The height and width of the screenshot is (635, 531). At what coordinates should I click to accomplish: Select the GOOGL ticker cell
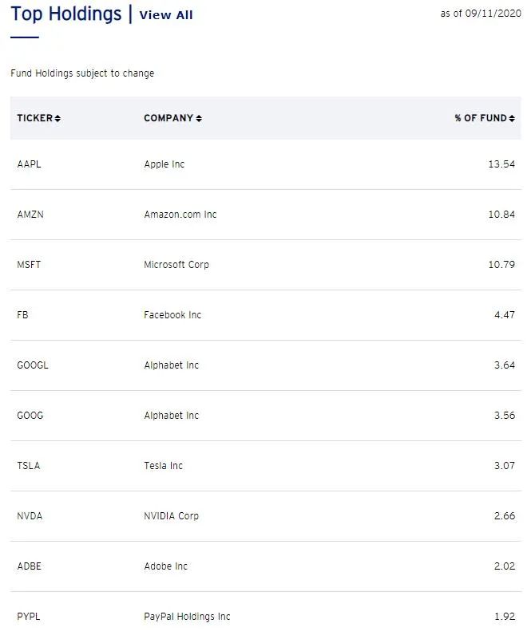click(33, 365)
